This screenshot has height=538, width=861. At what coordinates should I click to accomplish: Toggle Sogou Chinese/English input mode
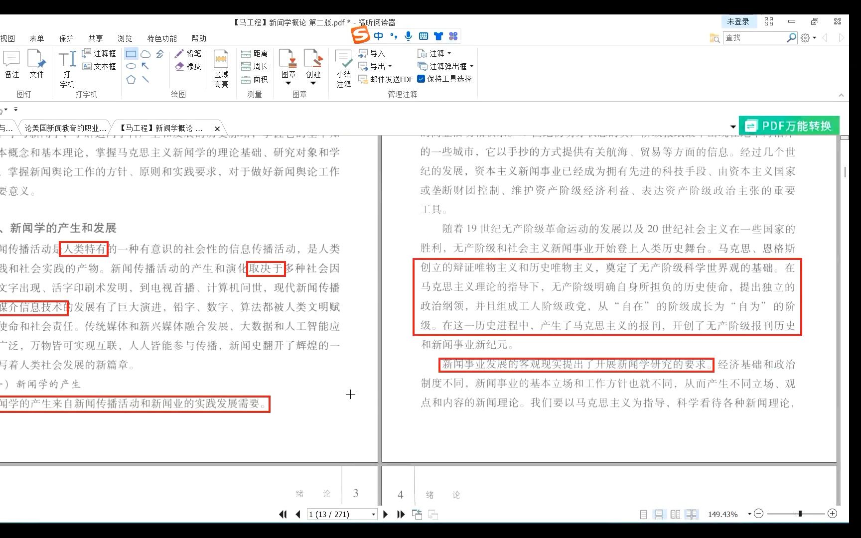pyautogui.click(x=379, y=36)
